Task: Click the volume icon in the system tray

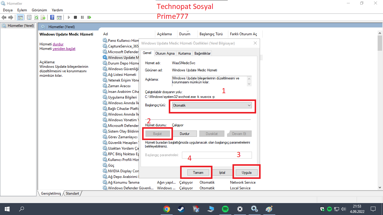Action: click(x=344, y=209)
